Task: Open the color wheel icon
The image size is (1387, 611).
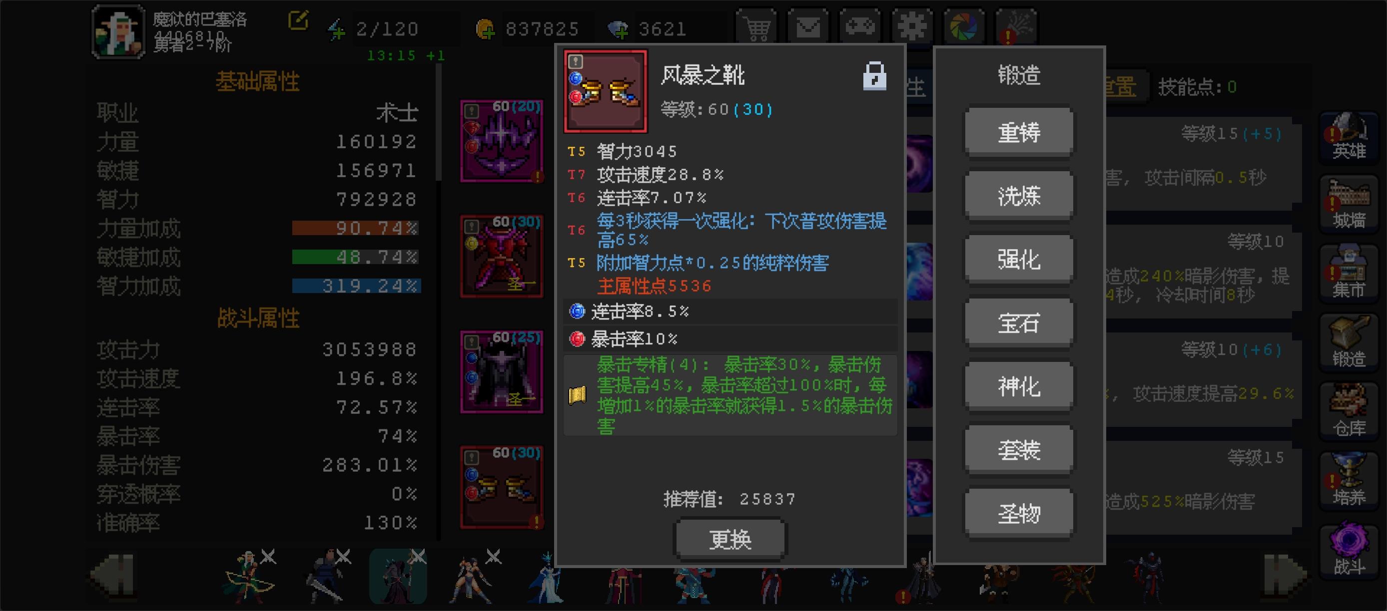Action: pyautogui.click(x=964, y=26)
